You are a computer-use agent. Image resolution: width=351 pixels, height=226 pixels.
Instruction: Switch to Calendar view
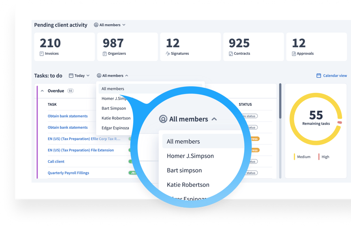[x=332, y=75]
